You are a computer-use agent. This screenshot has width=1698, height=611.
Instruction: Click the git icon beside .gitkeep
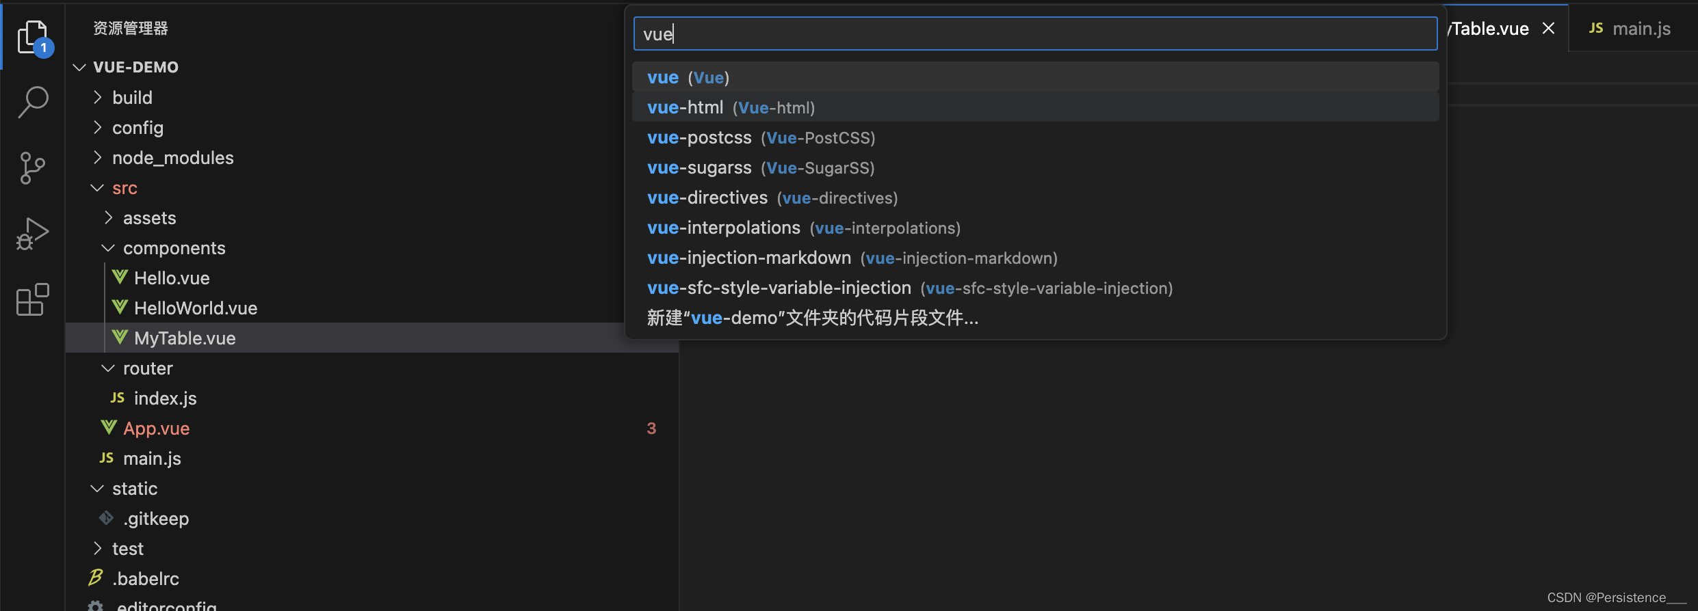(x=106, y=518)
